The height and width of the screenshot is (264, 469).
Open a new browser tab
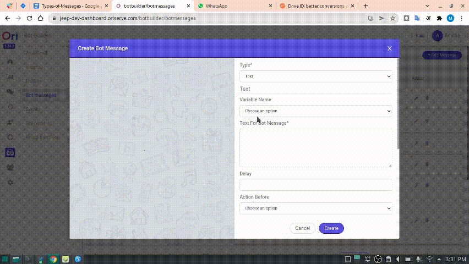tap(366, 6)
